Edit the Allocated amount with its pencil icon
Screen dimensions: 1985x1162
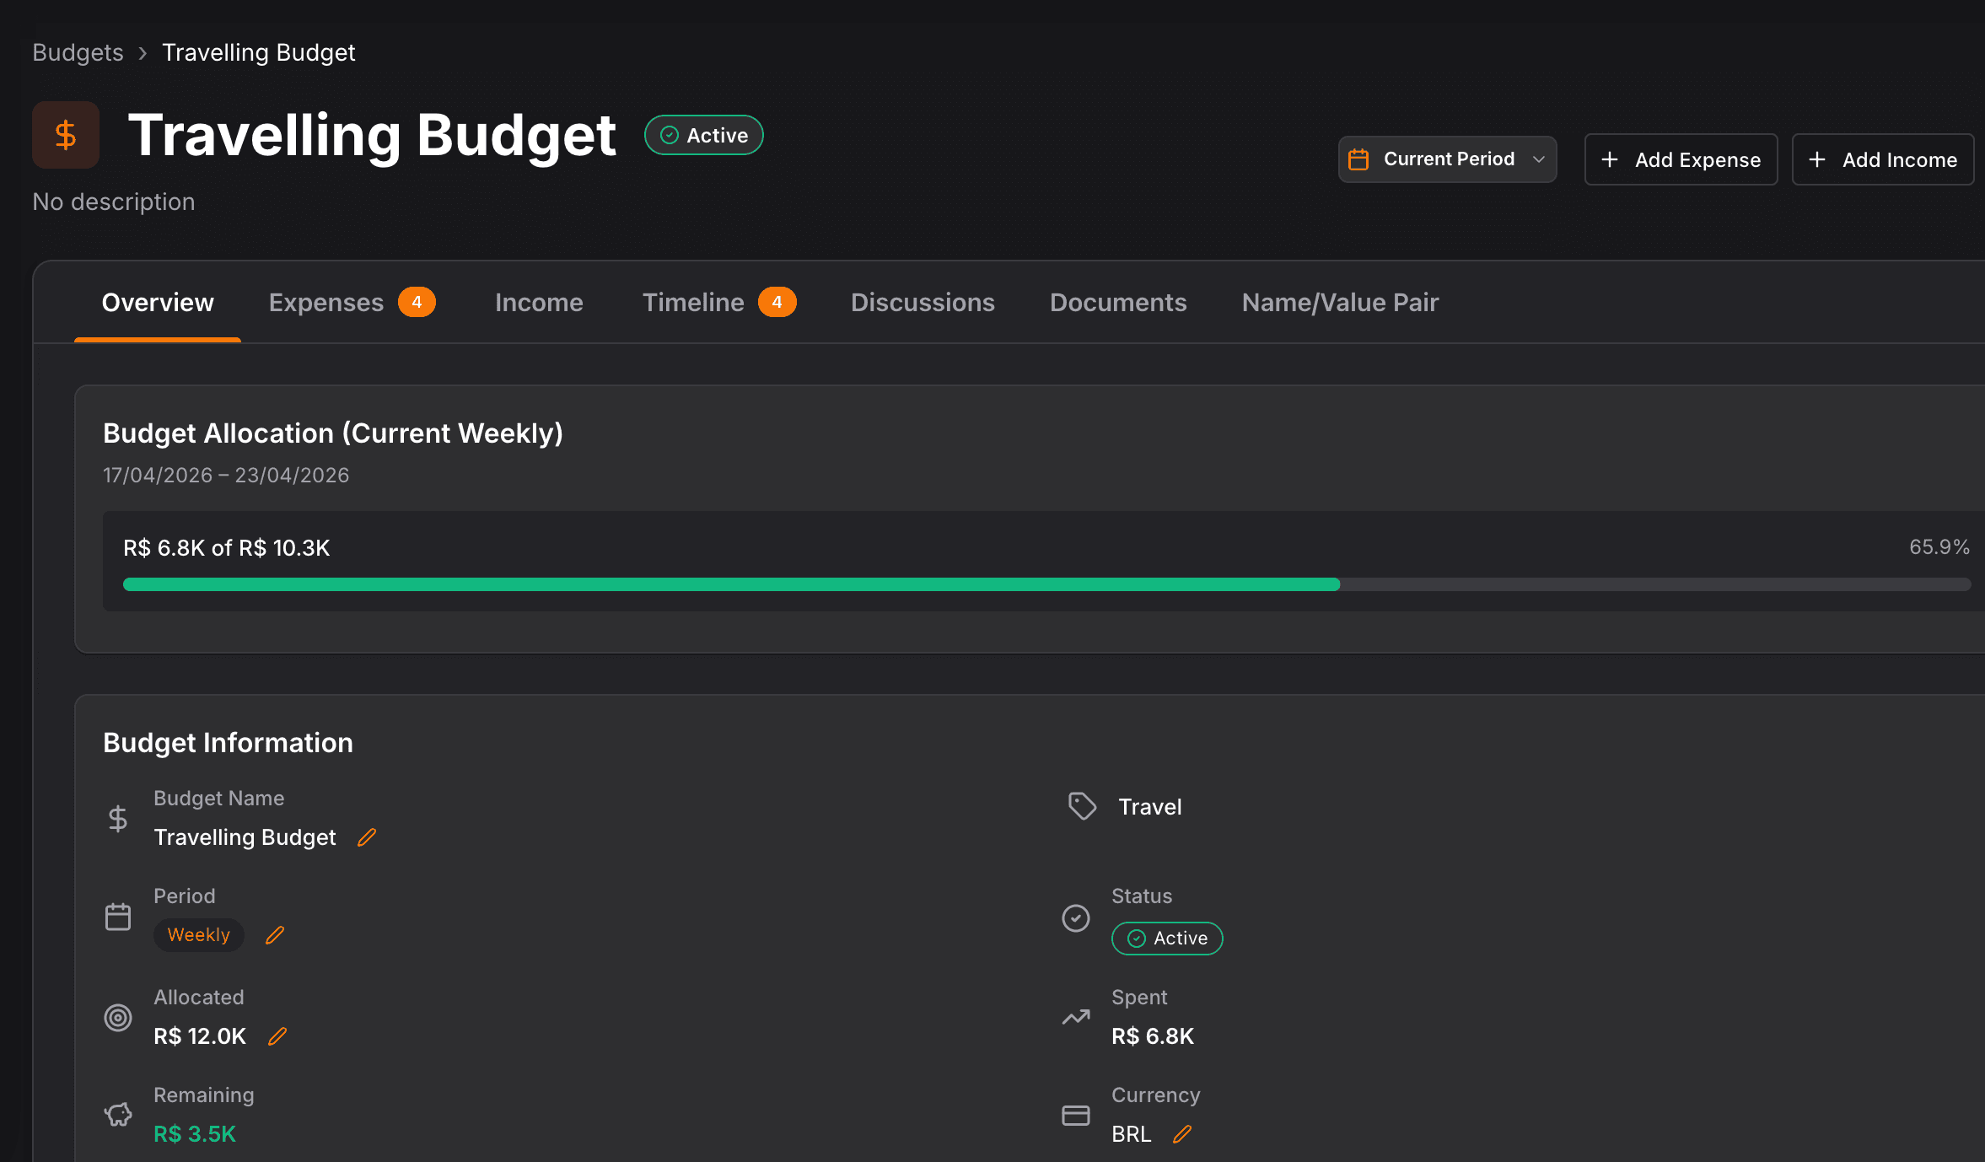(277, 1037)
